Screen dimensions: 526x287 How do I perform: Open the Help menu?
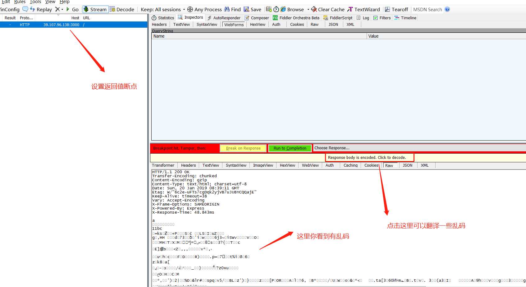click(x=64, y=2)
